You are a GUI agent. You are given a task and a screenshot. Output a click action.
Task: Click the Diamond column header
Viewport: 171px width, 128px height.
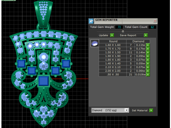click(138, 41)
